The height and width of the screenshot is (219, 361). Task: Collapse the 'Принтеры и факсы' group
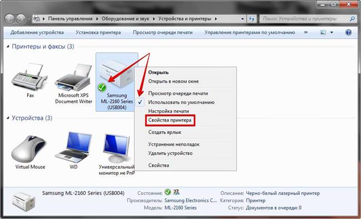[x=8, y=47]
